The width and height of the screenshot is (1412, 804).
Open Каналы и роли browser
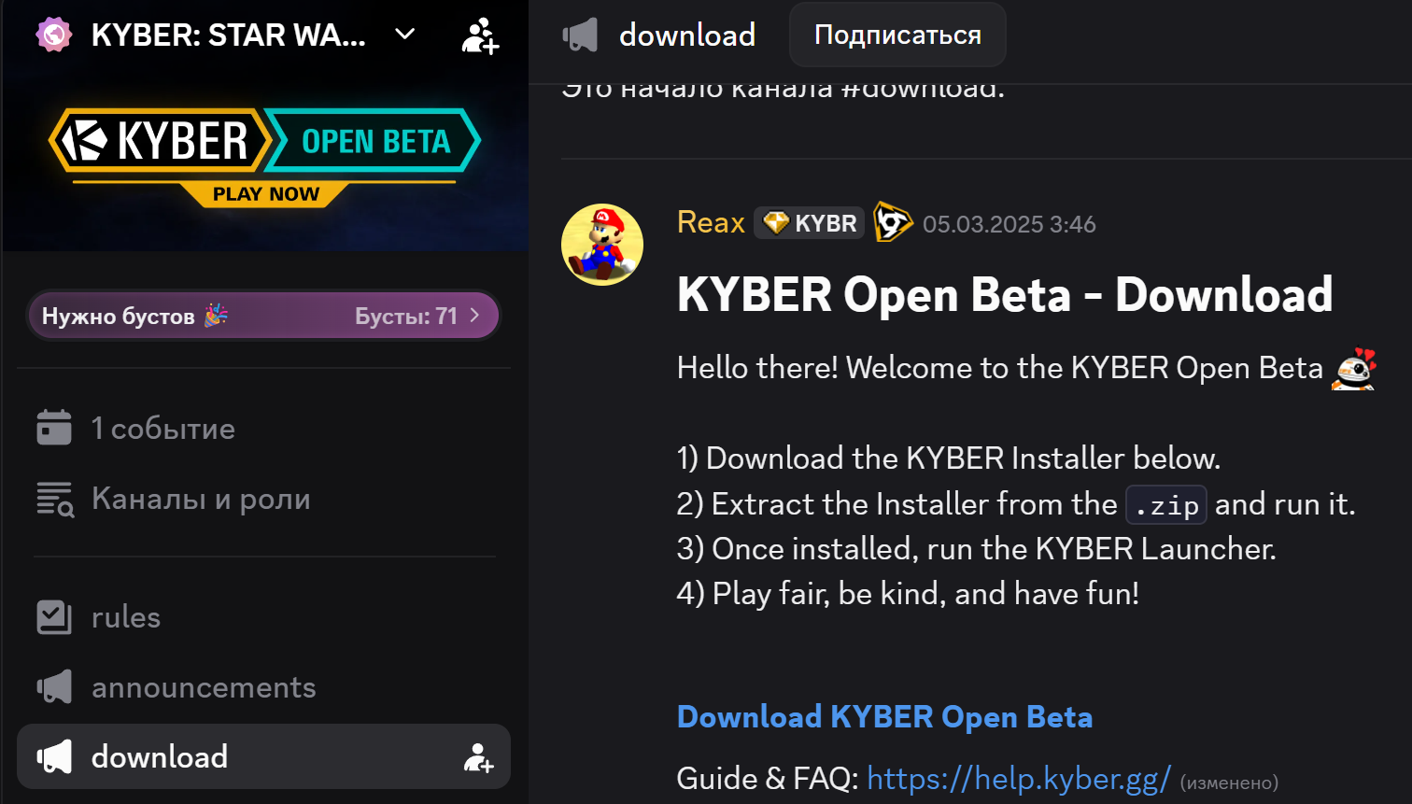(x=264, y=500)
